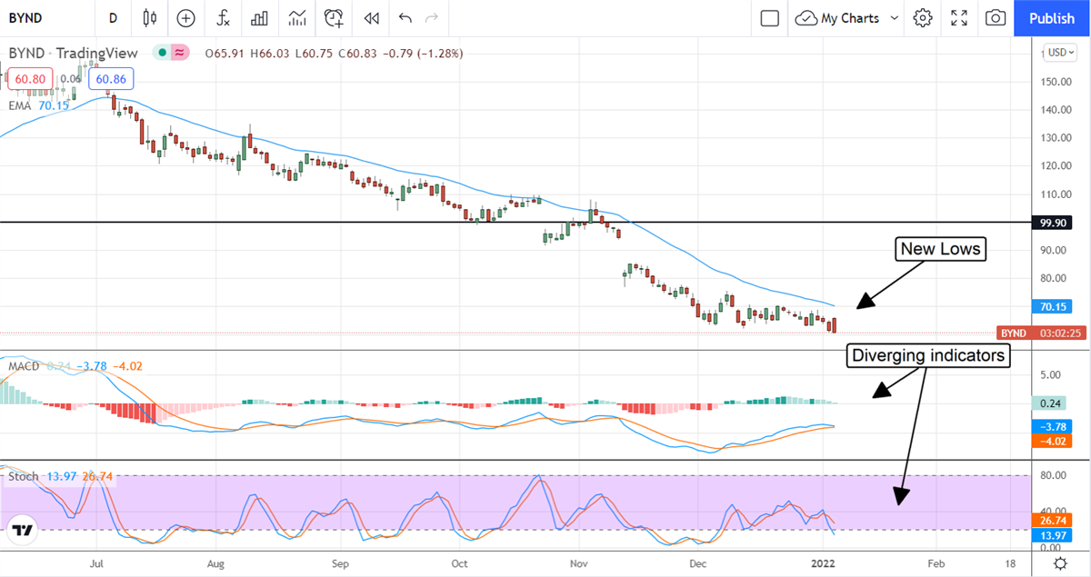This screenshot has width=1091, height=577.
Task: Open the D time interval selector
Action: pos(113,18)
